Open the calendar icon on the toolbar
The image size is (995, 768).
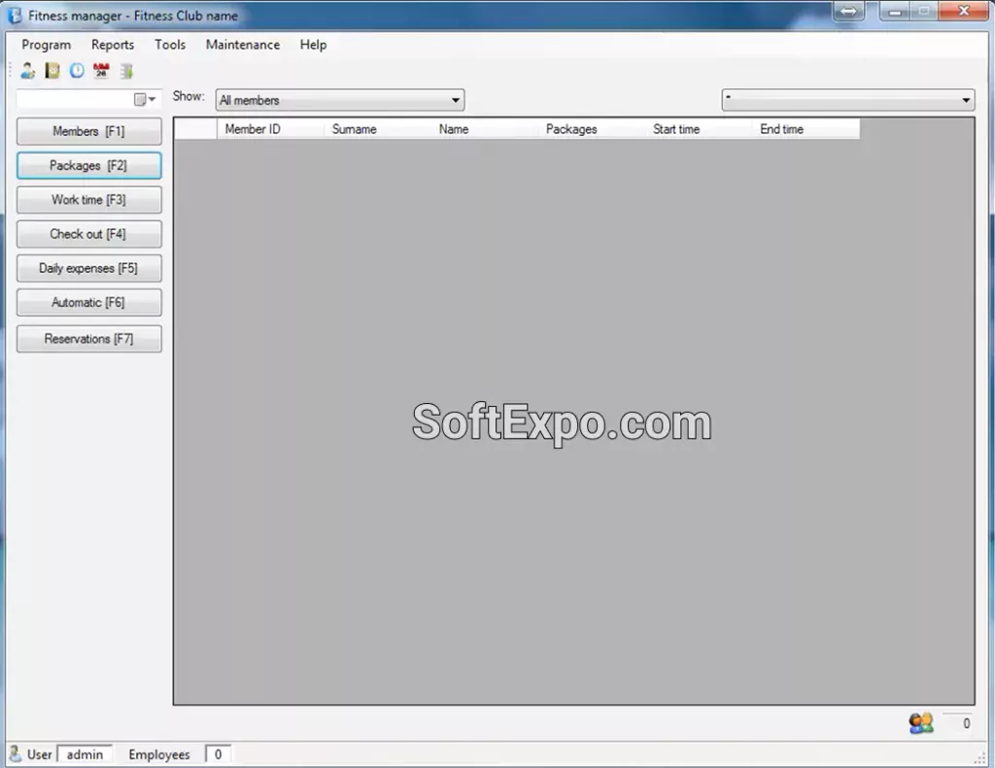[100, 70]
